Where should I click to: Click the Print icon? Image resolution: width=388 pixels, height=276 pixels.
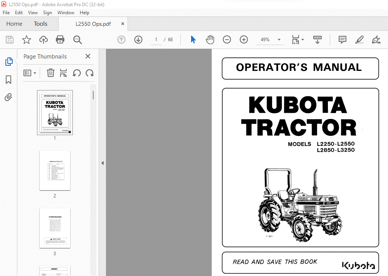pos(60,40)
